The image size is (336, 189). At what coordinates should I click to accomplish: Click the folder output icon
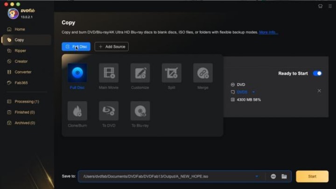[x=284, y=176]
